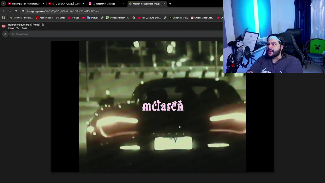Open the worldcia3ds.com bookmark
Screen dimensions: 325x183
118,18
